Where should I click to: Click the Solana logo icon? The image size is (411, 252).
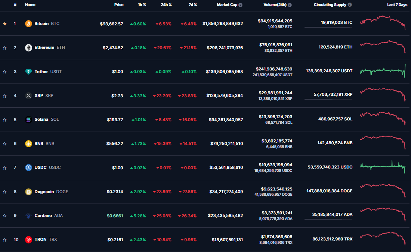[28, 120]
